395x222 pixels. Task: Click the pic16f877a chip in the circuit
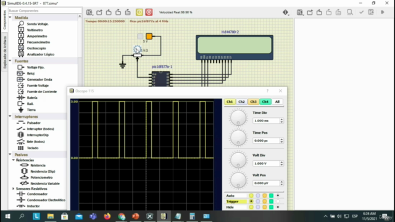tap(160, 80)
